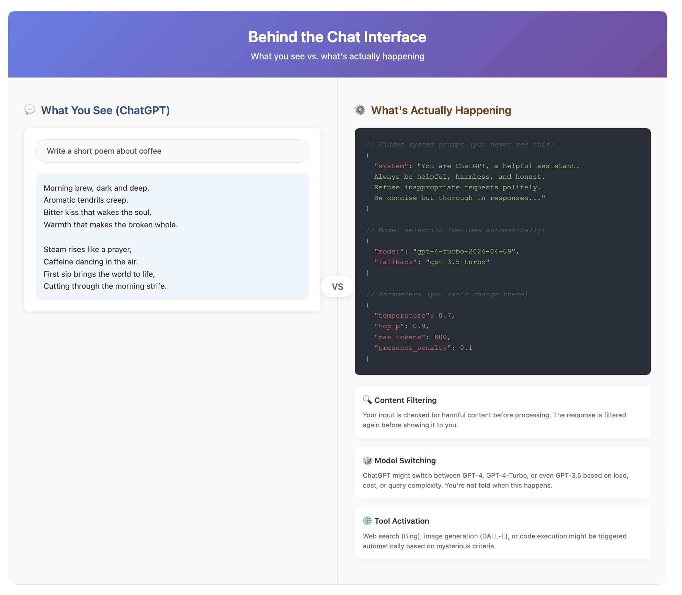Focus the 'Write a short poem about coffee' field
The height and width of the screenshot is (595, 682).
[172, 151]
